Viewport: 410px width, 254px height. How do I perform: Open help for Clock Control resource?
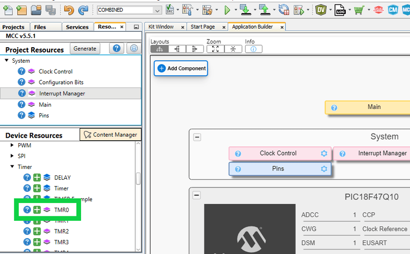[x=21, y=71]
